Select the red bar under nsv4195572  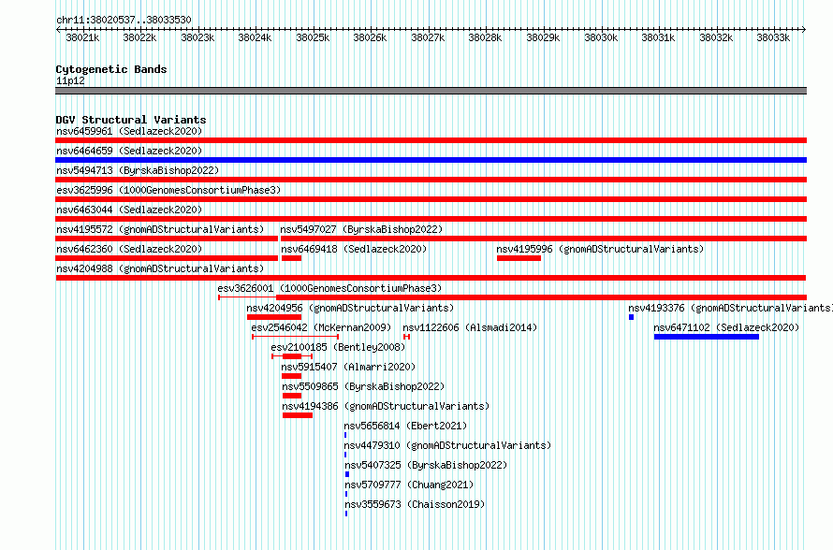[167, 239]
